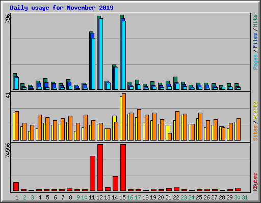
Task: Click the orange Sites bar for day 1
Action: [x=17, y=126]
